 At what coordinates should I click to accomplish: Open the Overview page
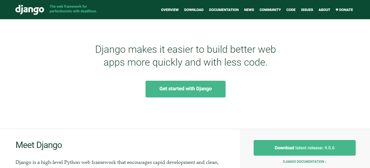click(170, 10)
